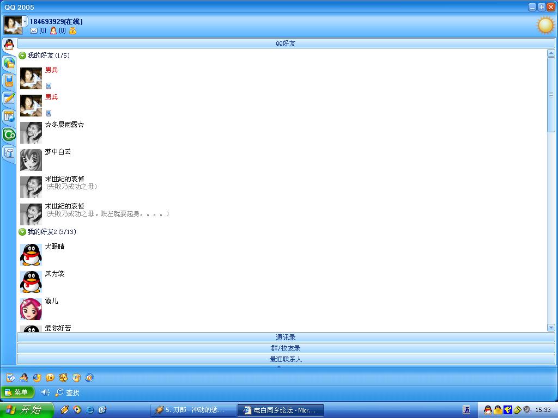Click the gold money bag icon
The height and width of the screenshot is (418, 558).
(x=72, y=31)
